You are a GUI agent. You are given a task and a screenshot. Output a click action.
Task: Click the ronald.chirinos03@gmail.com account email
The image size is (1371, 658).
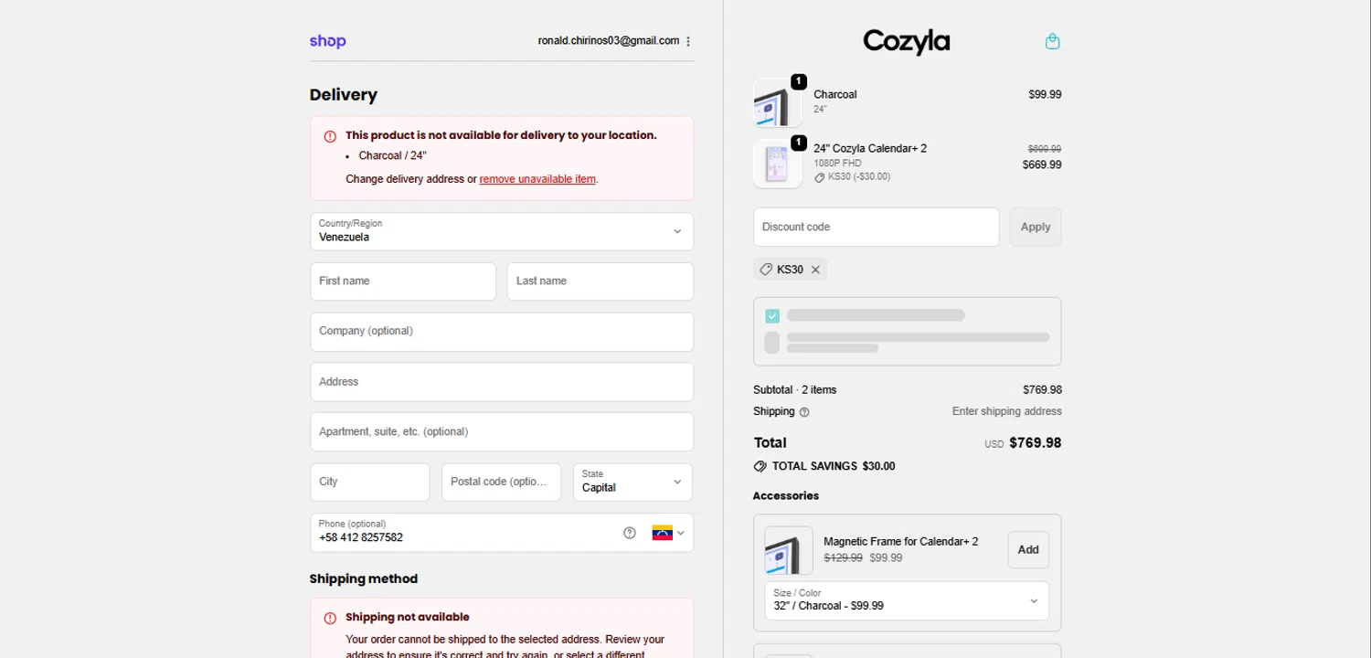(609, 41)
